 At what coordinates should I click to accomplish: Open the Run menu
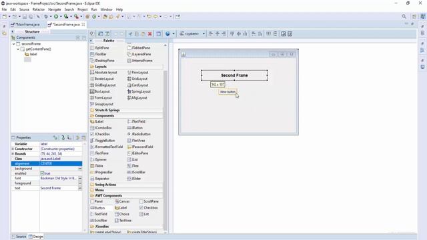tap(94, 9)
